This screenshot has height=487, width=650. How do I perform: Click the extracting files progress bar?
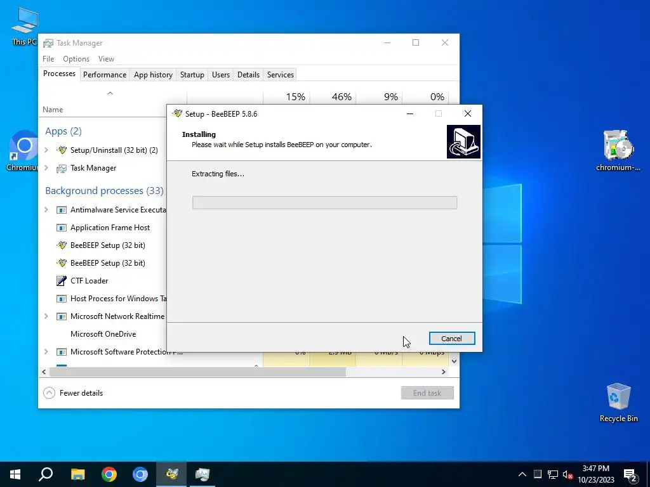tap(324, 202)
